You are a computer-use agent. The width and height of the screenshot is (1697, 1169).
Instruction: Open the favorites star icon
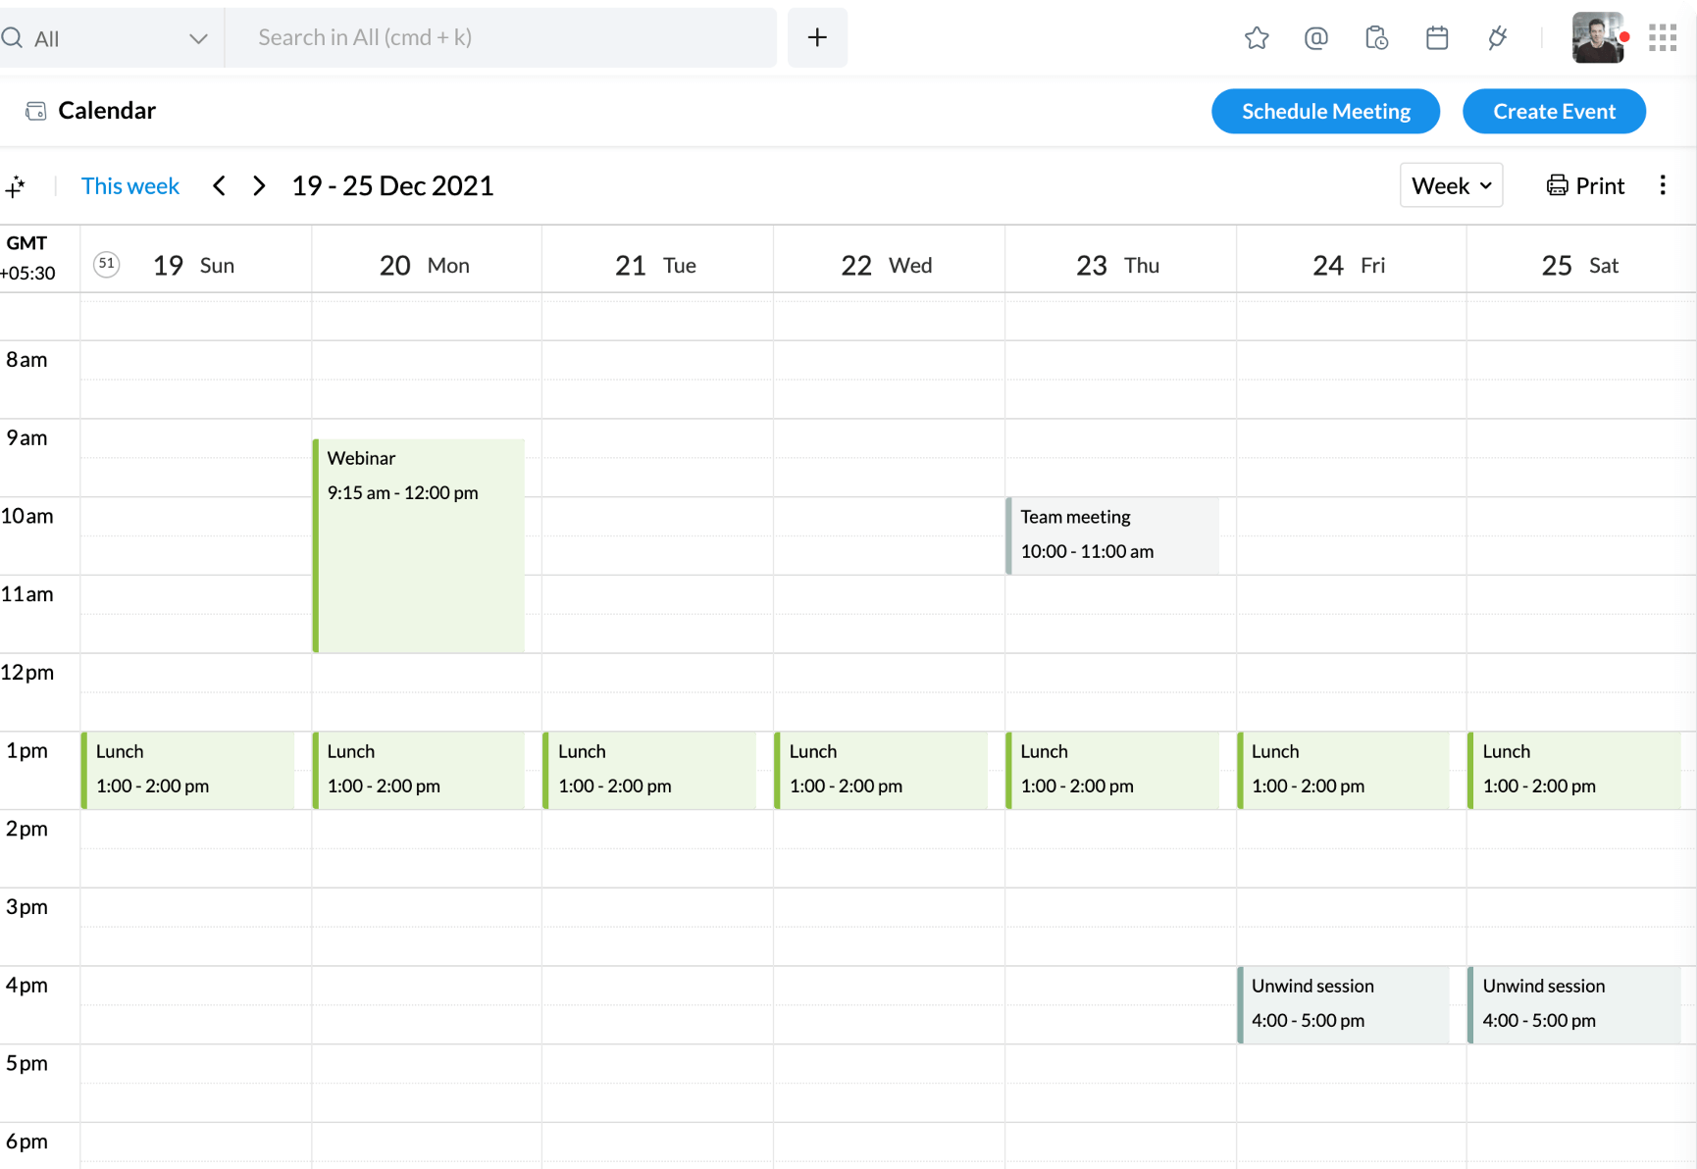point(1257,37)
